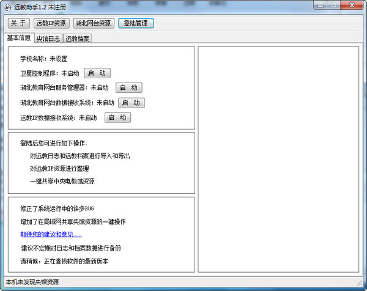Click the 远教助手1.2 未注册 window title
This screenshot has height=291, width=367.
pyautogui.click(x=40, y=7)
